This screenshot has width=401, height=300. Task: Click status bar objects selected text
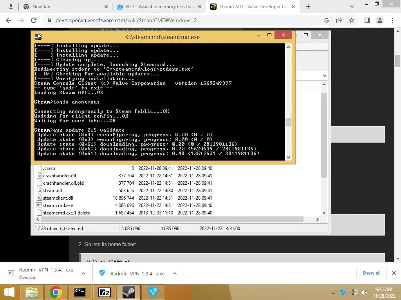[59, 228]
